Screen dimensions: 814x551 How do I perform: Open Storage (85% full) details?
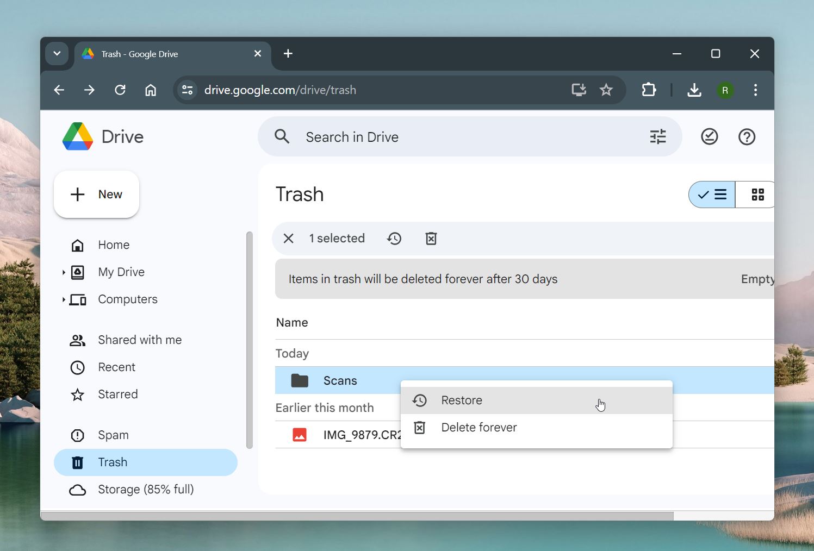pyautogui.click(x=146, y=490)
